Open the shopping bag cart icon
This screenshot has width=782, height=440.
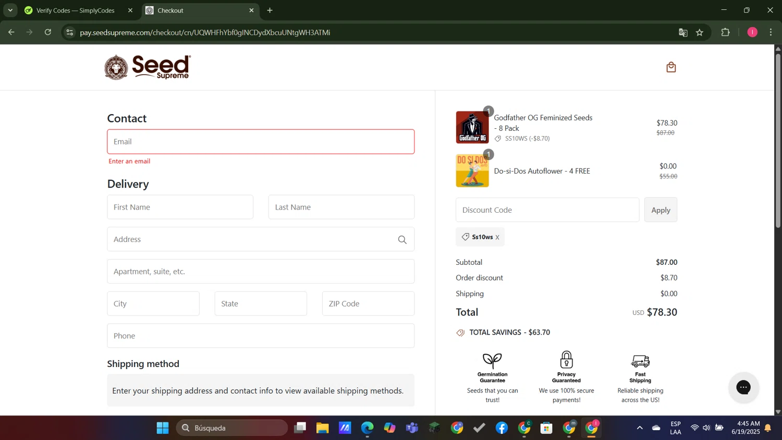(x=671, y=67)
